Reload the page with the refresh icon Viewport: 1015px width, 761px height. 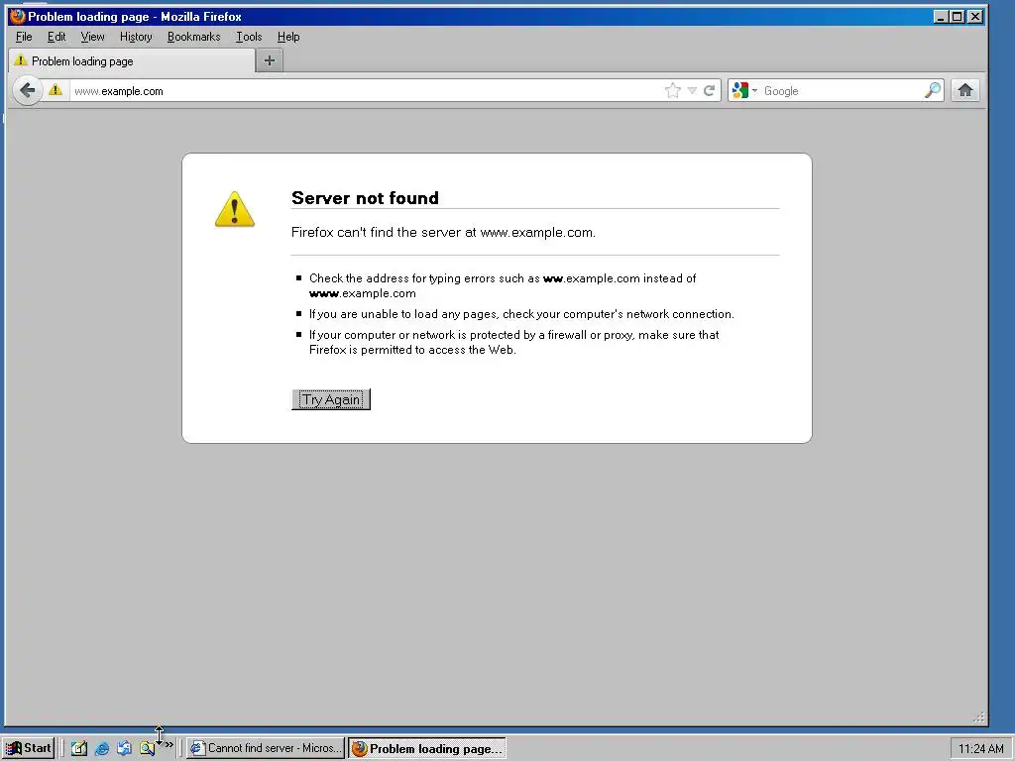(x=710, y=90)
